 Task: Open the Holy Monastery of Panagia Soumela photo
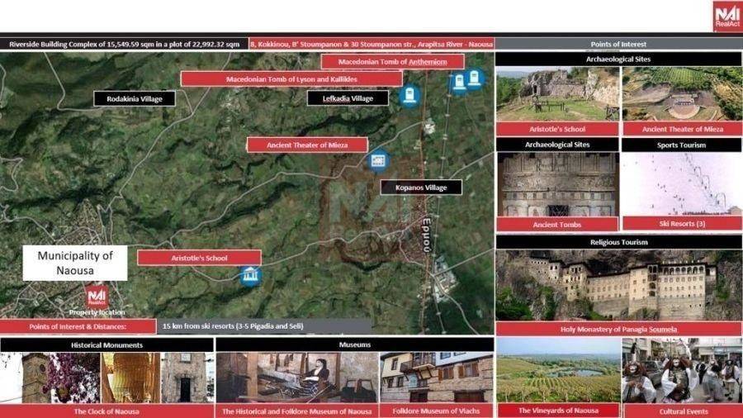click(618, 285)
